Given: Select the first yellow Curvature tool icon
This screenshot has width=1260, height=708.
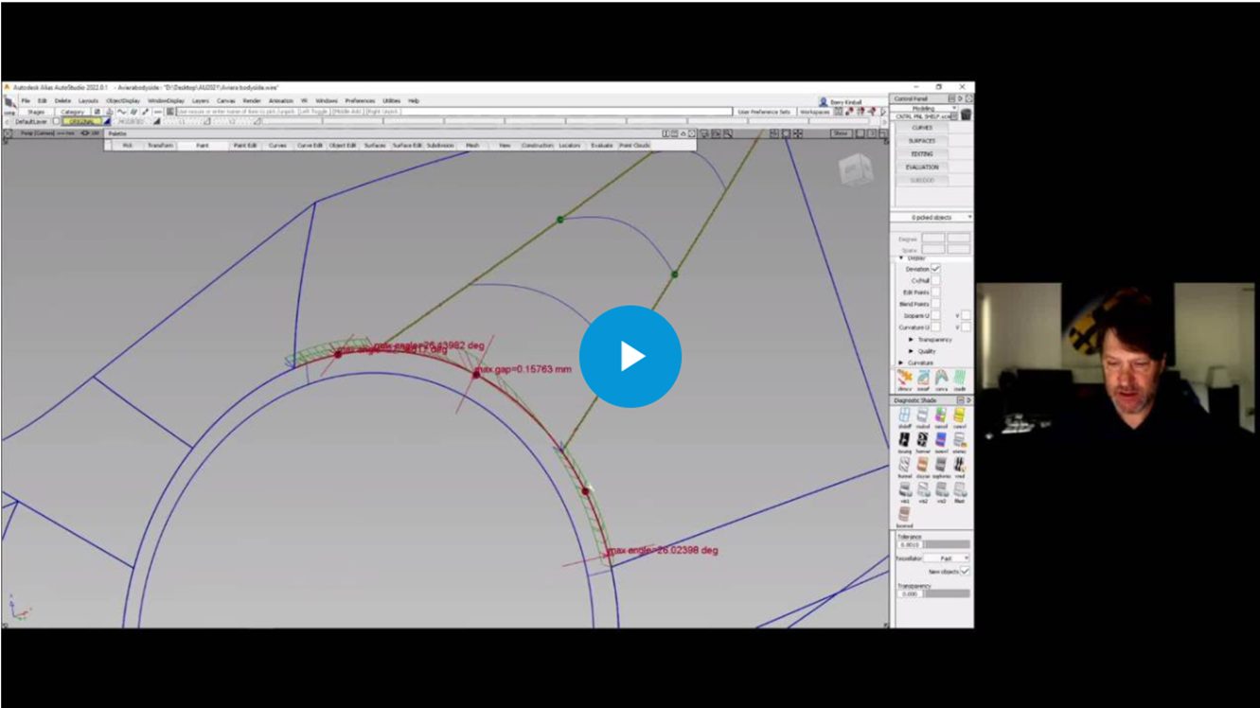Looking at the screenshot, I should click(904, 379).
